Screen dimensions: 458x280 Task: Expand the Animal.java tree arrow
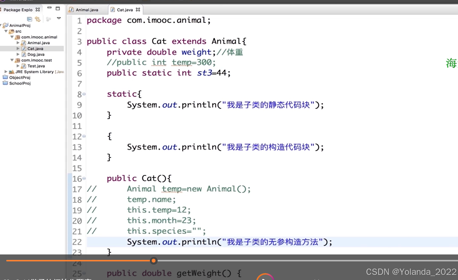pos(18,43)
